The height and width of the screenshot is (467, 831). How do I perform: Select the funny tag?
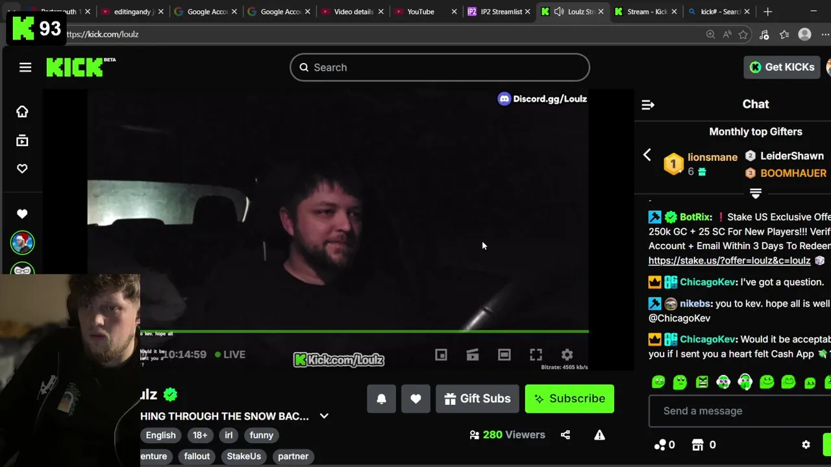(x=262, y=435)
